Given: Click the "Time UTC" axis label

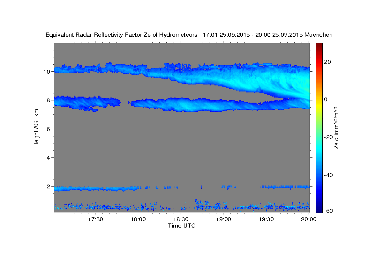Looking at the screenshot, I should point(182,226).
